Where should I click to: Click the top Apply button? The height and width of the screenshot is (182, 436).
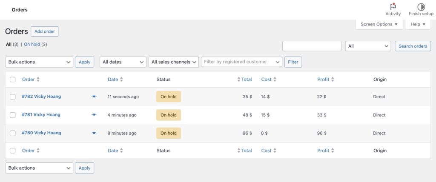coord(85,62)
